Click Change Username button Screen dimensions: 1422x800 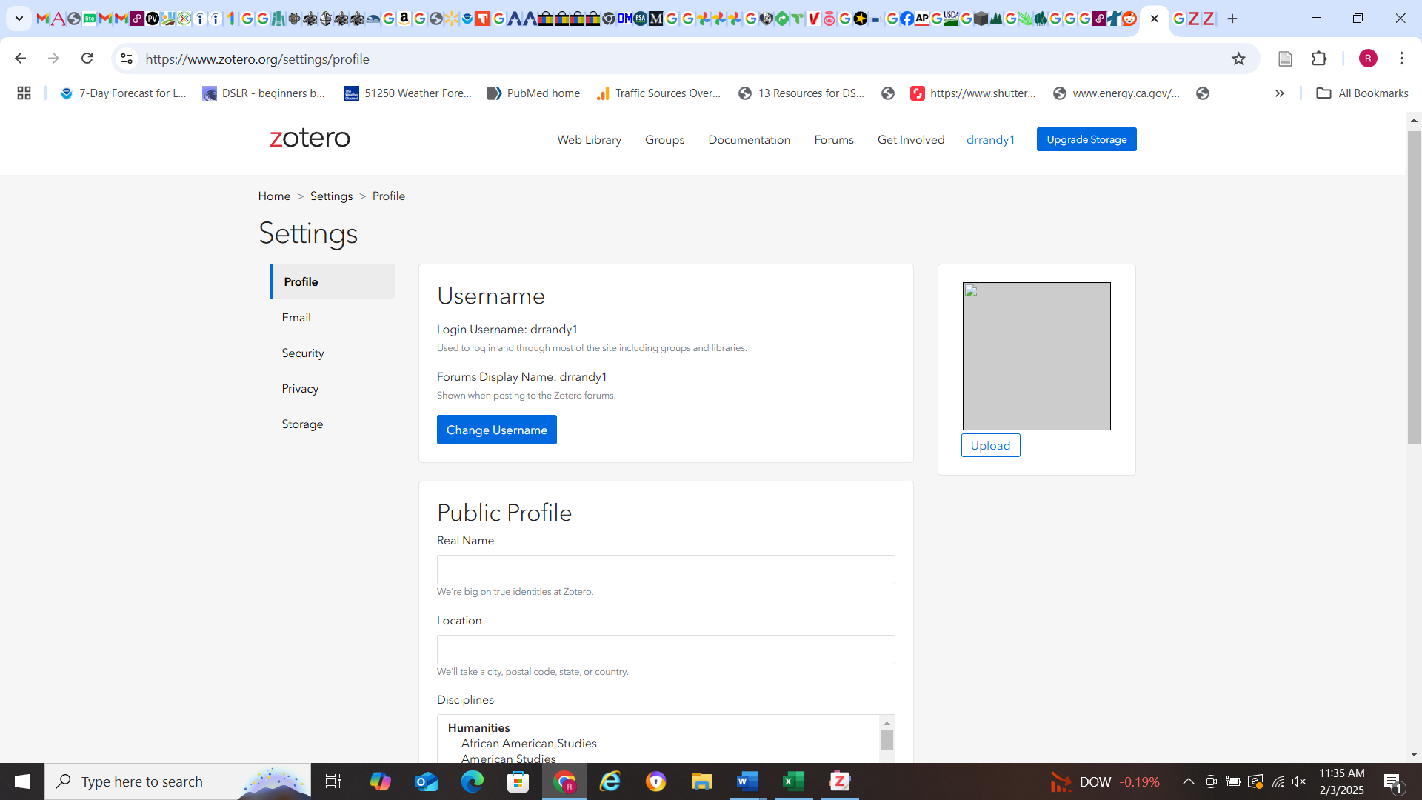point(496,430)
